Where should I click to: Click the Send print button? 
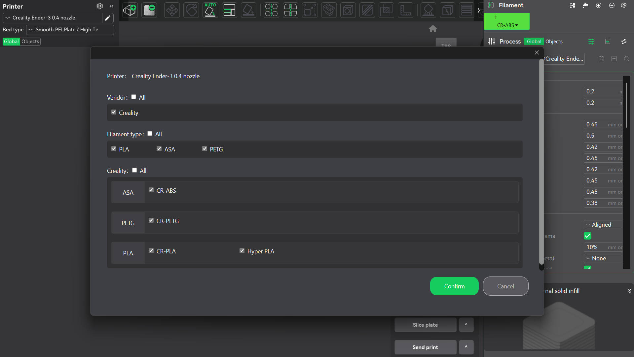[x=425, y=347]
